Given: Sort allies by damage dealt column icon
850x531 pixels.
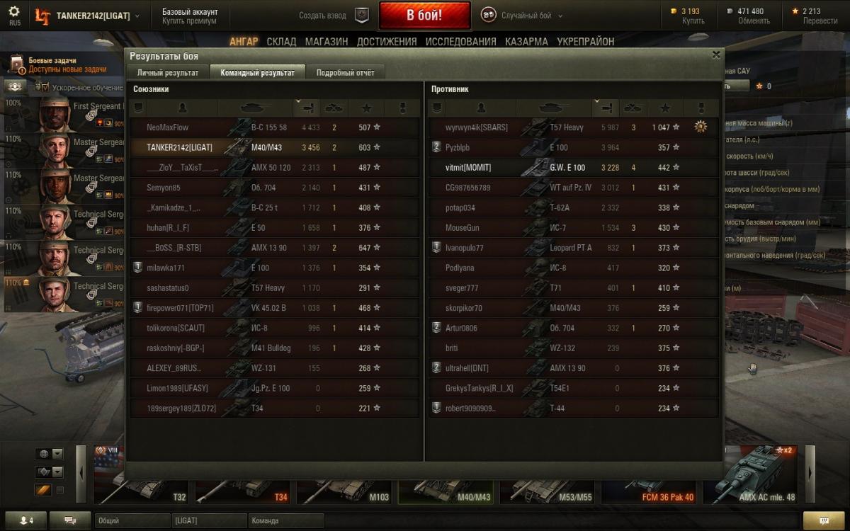Looking at the screenshot, I should (307, 108).
